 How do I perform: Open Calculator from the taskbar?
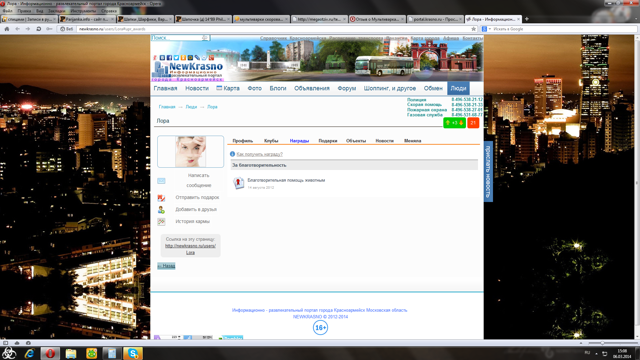tap(112, 353)
